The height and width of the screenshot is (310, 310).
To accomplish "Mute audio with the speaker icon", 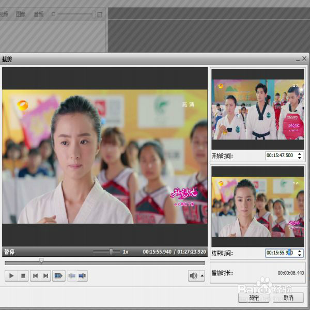I will click(x=194, y=275).
